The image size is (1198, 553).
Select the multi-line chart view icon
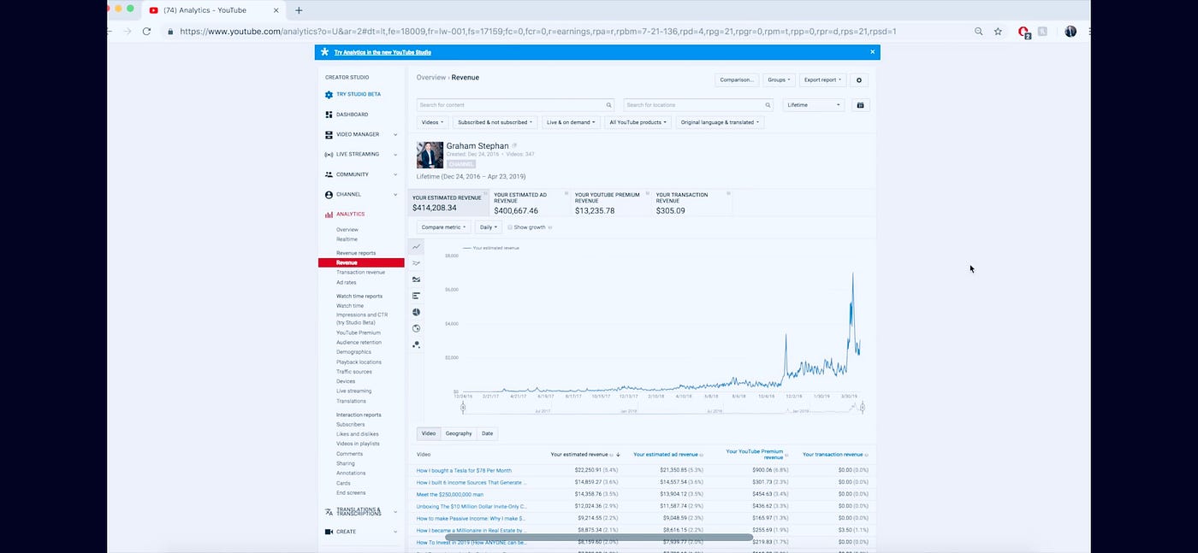[x=416, y=263]
